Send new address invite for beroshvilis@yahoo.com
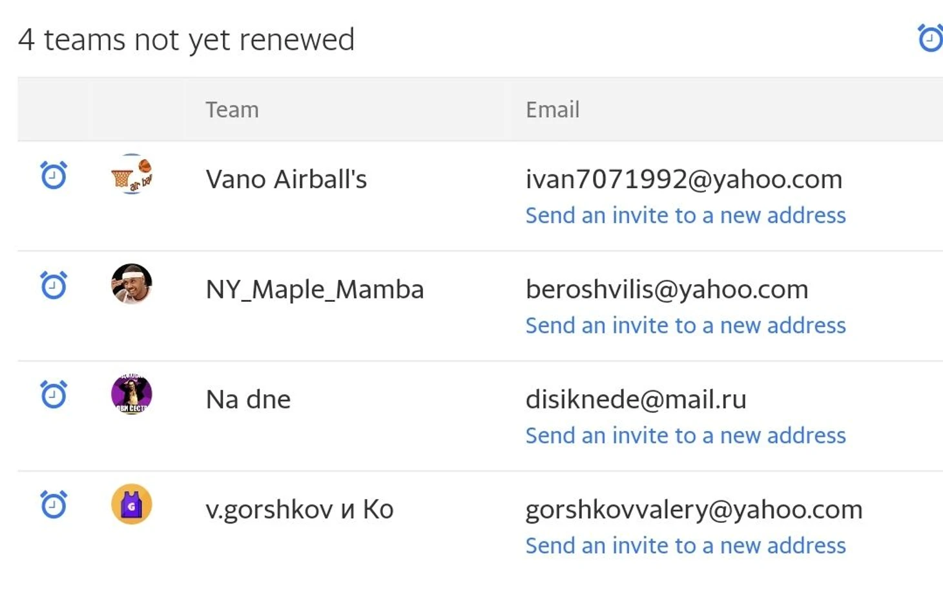 click(x=685, y=325)
